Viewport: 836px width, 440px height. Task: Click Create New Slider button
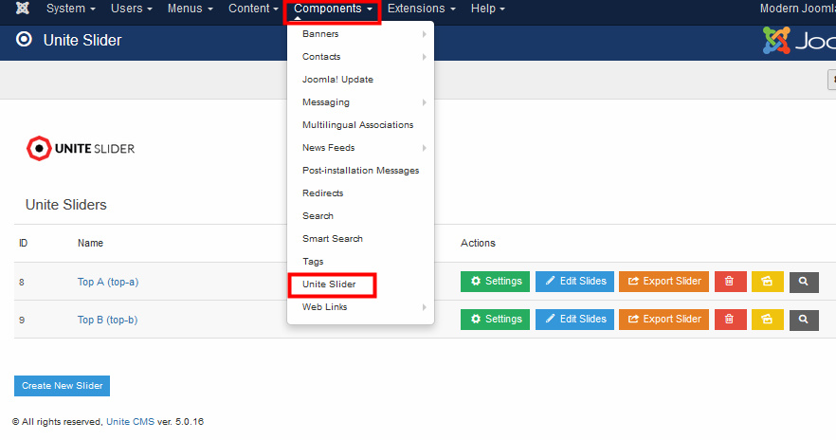[x=62, y=386]
